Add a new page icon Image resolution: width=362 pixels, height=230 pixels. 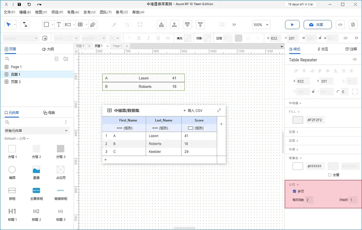click(56, 59)
